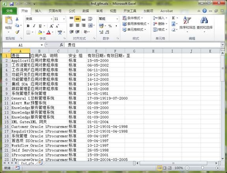Screen dimensions: 227x173
Task: Switch to Page Layout view in status bar
Action: [x=165, y=168]
